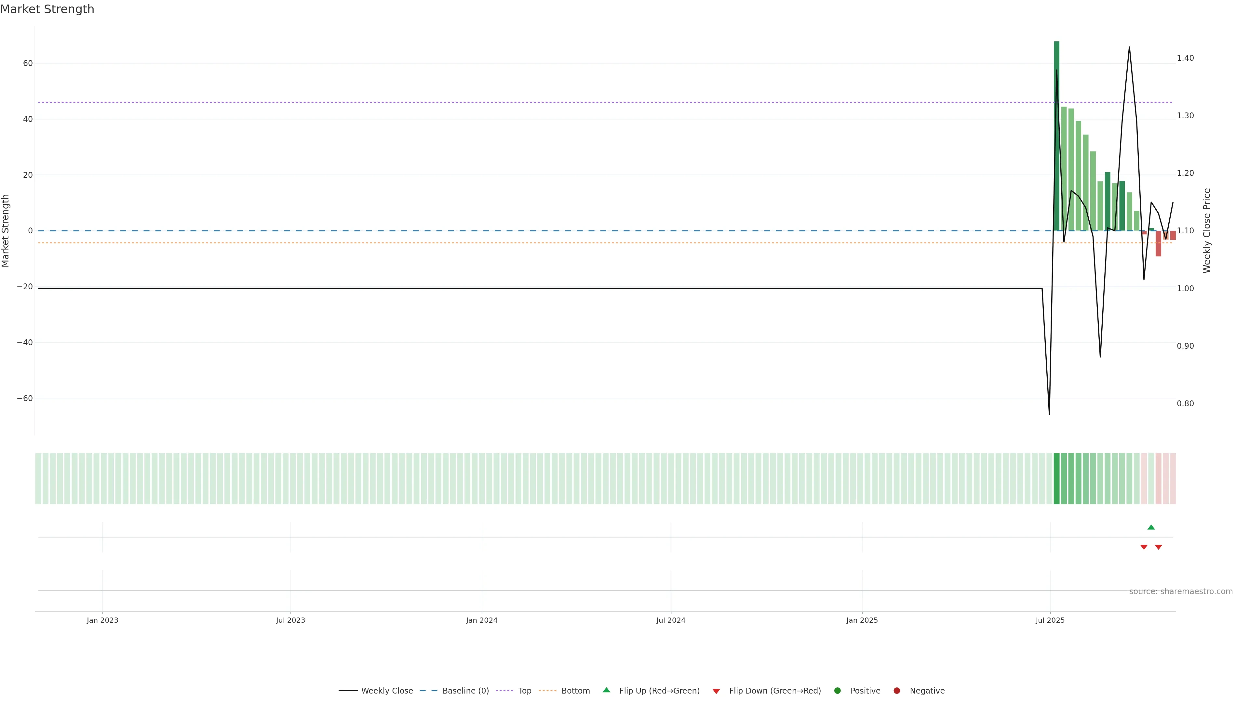Click the Jan 2023 axis label

click(x=102, y=620)
